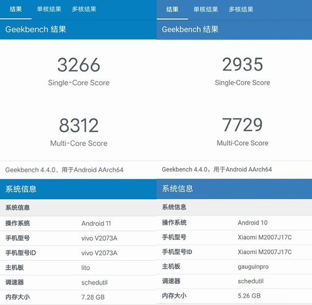This screenshot has width=312, height=305.
Task: Tap the 5.26 GB memory size row
Action: (234, 296)
